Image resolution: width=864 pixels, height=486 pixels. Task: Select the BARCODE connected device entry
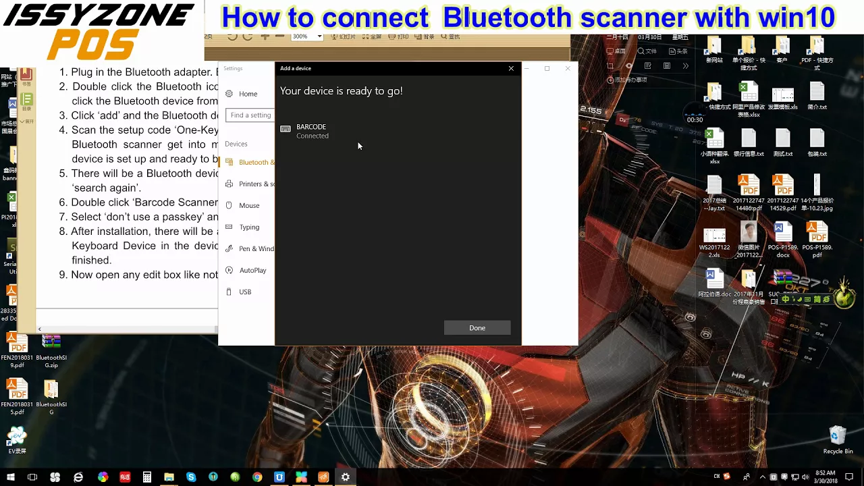coord(398,131)
